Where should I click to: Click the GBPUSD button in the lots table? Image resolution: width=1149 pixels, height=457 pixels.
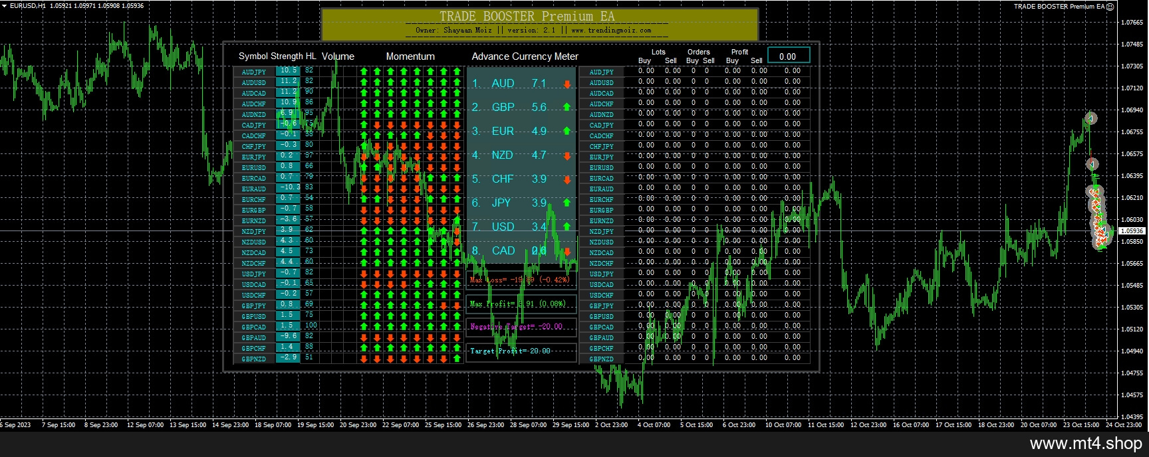pyautogui.click(x=602, y=316)
